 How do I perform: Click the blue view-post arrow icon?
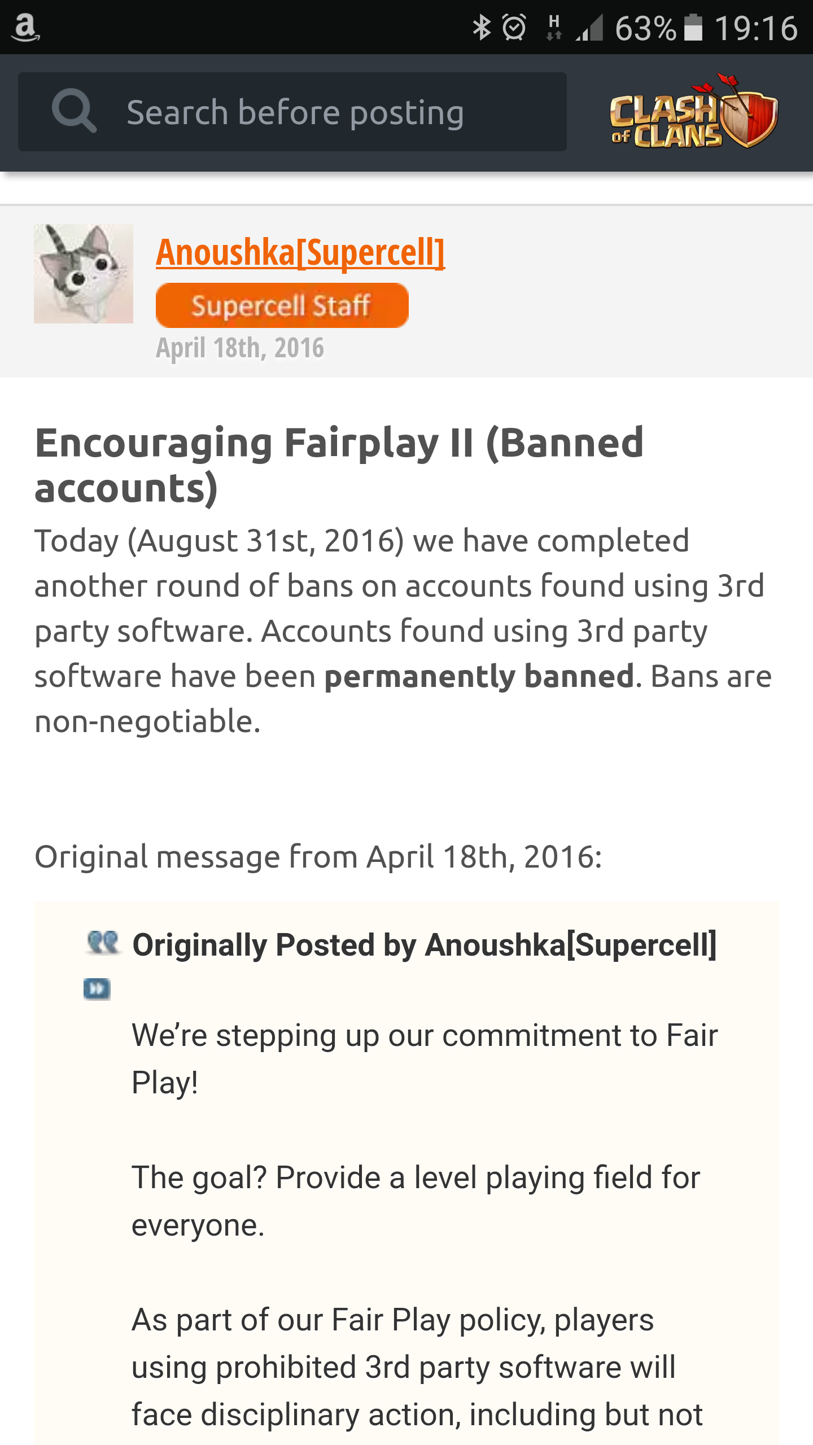(97, 989)
